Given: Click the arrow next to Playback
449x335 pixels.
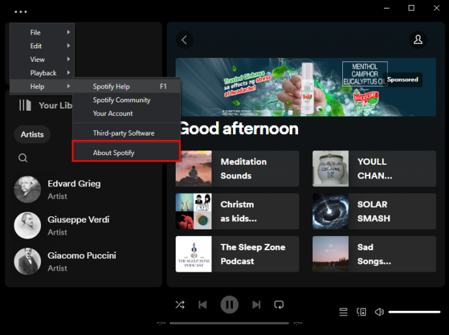Looking at the screenshot, I should (x=68, y=72).
